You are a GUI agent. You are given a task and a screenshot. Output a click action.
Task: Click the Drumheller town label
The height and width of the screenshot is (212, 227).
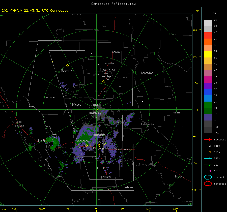point(148,124)
